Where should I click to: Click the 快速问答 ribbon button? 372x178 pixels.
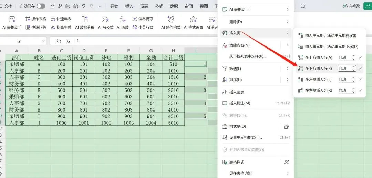pyautogui.click(x=36, y=27)
